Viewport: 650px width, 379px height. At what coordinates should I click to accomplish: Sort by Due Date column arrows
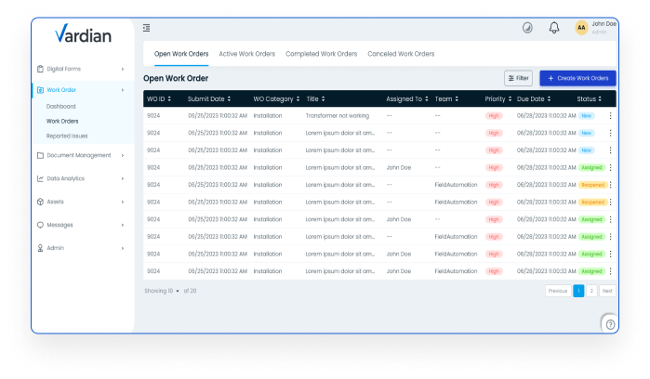point(549,99)
